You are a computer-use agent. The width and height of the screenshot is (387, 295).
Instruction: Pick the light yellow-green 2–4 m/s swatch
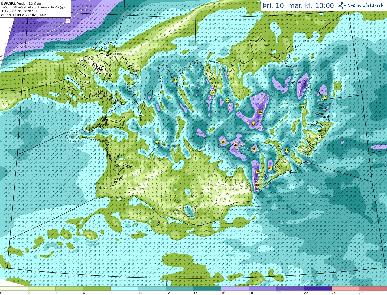(x=41, y=288)
